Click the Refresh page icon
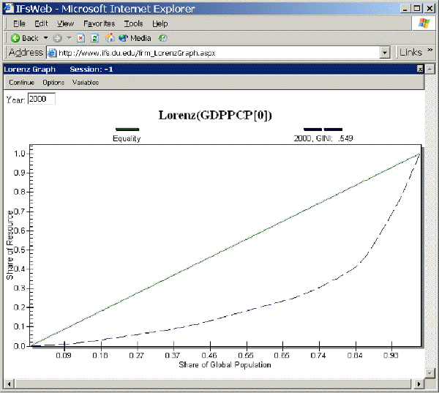Image resolution: width=439 pixels, height=393 pixels. click(94, 38)
